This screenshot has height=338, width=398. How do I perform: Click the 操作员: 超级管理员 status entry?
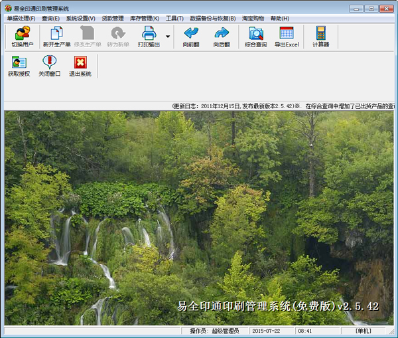pos(214,331)
